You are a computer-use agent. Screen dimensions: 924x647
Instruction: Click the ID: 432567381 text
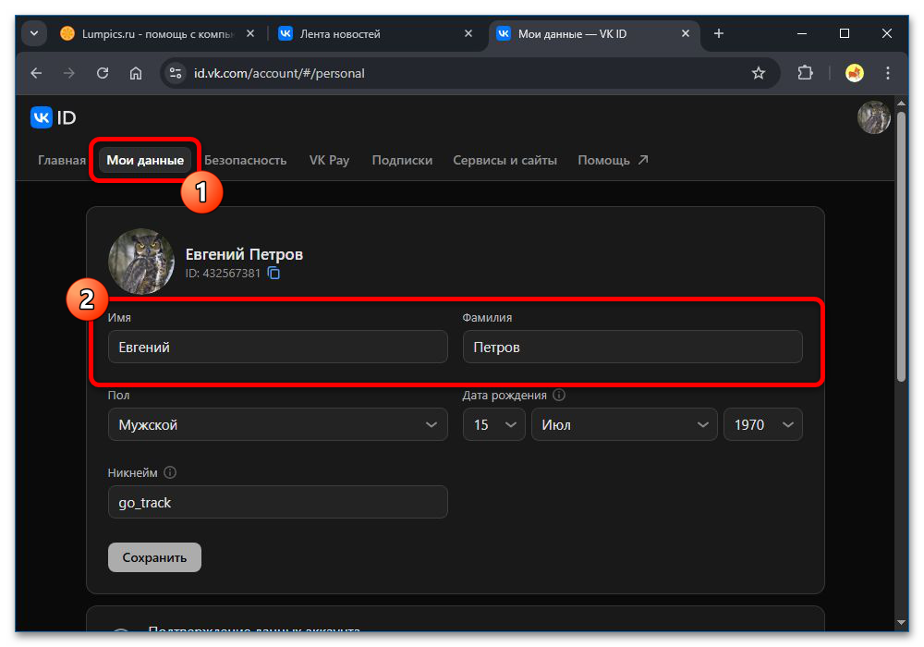[x=222, y=274]
